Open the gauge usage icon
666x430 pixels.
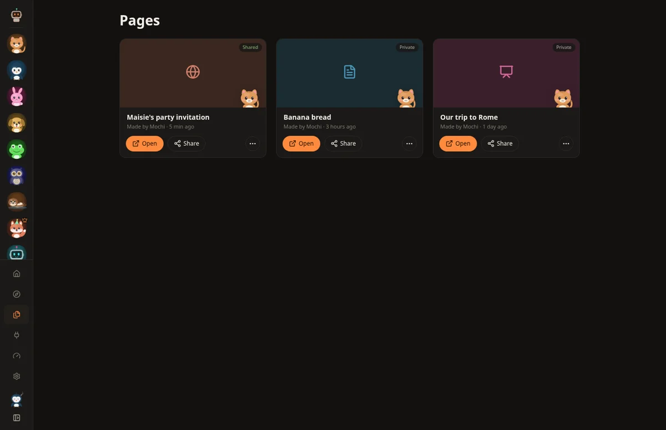17,356
